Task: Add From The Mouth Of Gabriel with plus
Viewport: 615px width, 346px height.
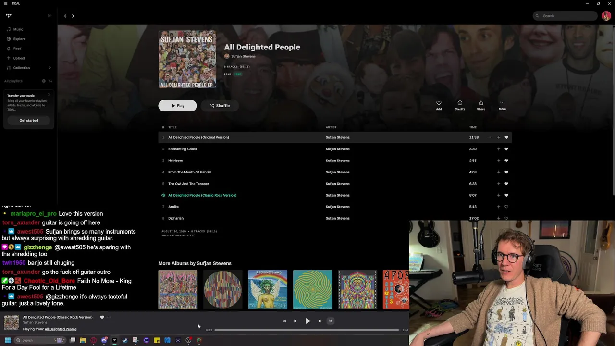Action: pos(498,172)
